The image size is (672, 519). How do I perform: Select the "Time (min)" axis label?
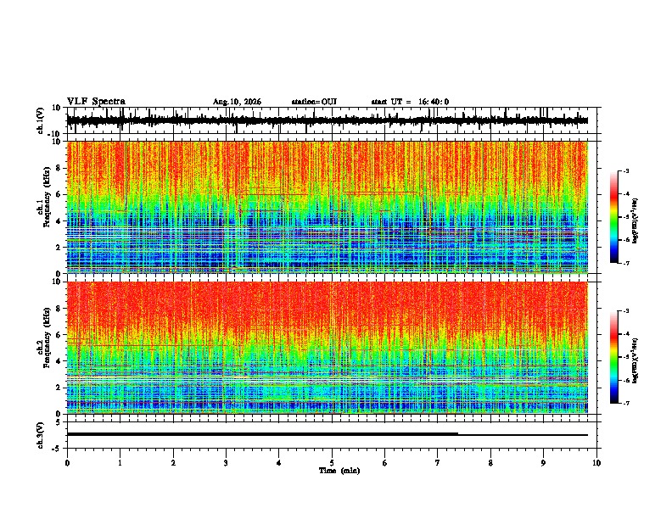point(339,471)
